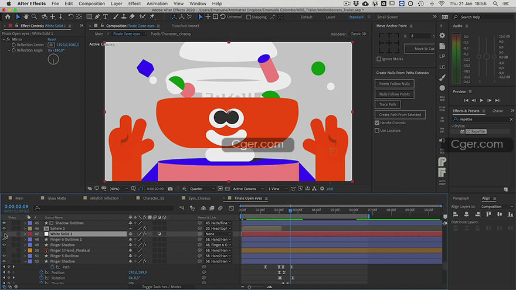
Task: Open the show channel color icon
Action: pos(184,189)
